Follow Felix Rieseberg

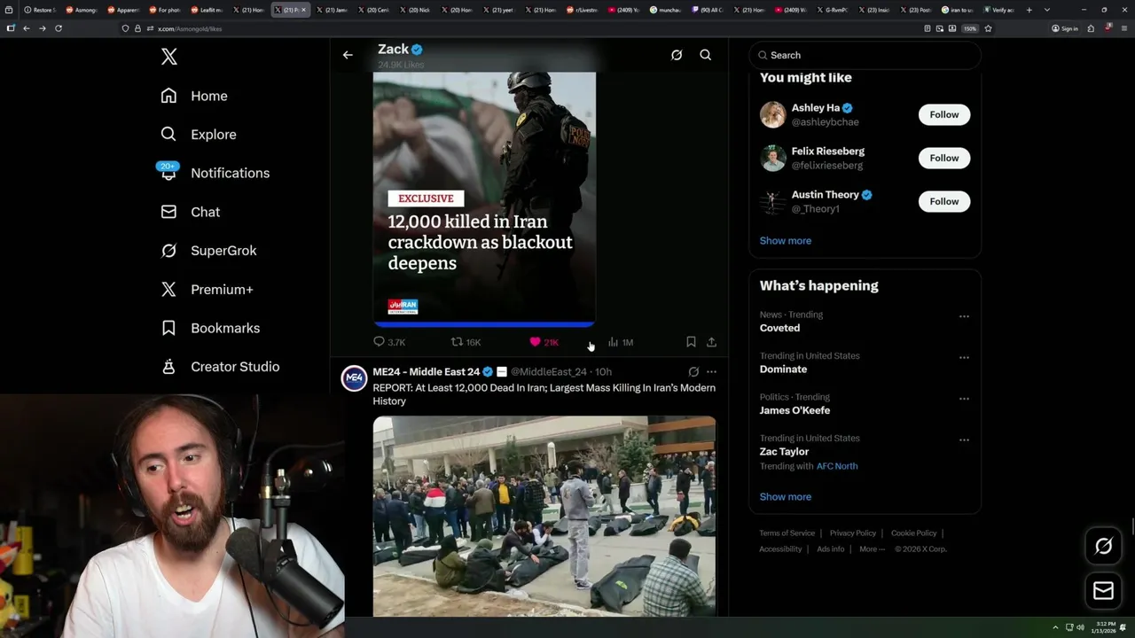coord(944,158)
